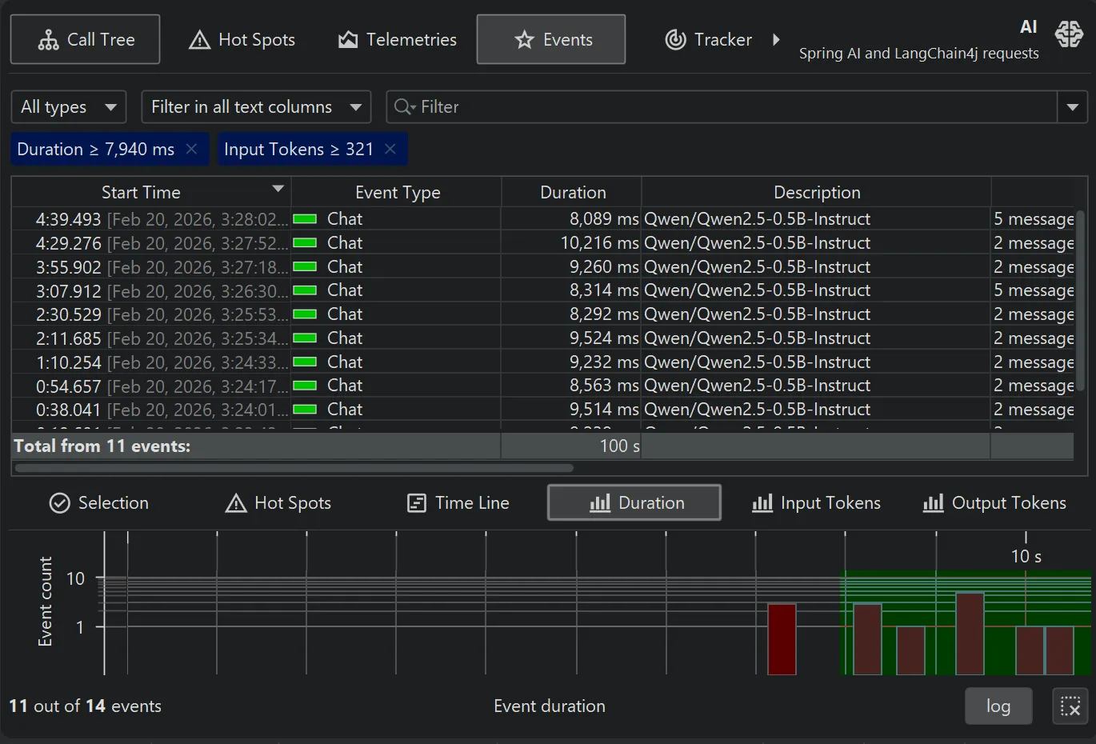Click the Hot Spots icon in the bottom bar
Viewport: 1096px width, 744px height.
click(234, 503)
